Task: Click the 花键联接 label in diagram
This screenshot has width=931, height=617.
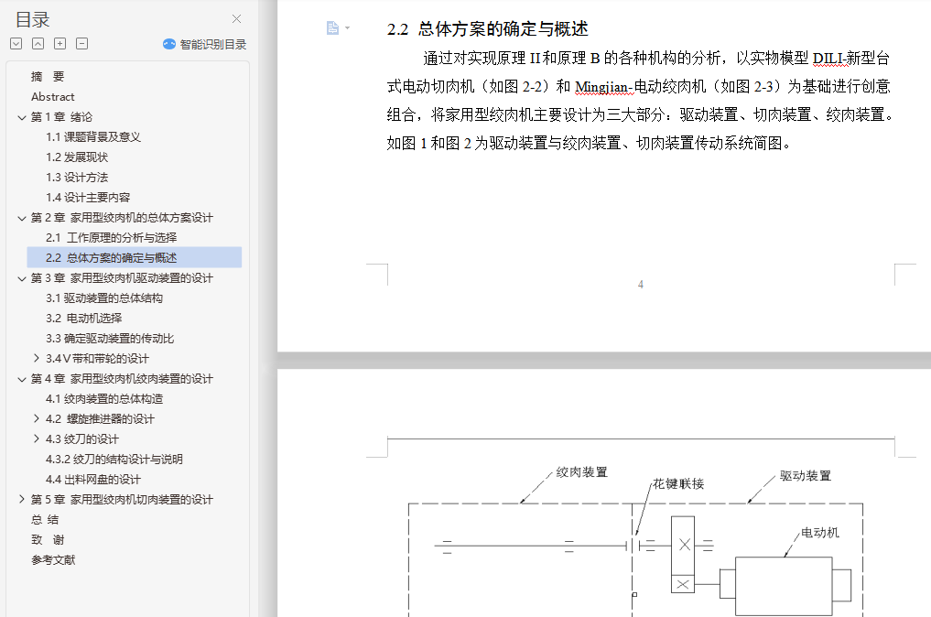Action: point(678,484)
